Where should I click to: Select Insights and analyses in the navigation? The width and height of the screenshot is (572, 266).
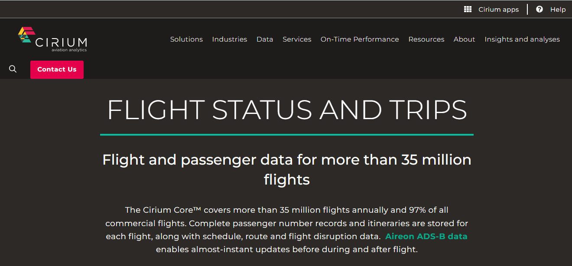point(522,39)
